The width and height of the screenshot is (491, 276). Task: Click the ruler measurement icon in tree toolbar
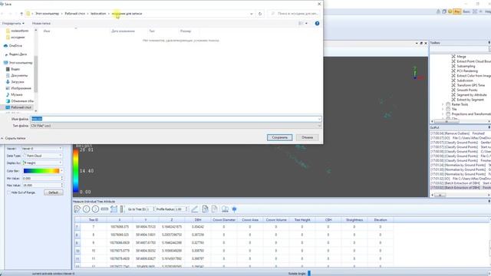point(104,209)
